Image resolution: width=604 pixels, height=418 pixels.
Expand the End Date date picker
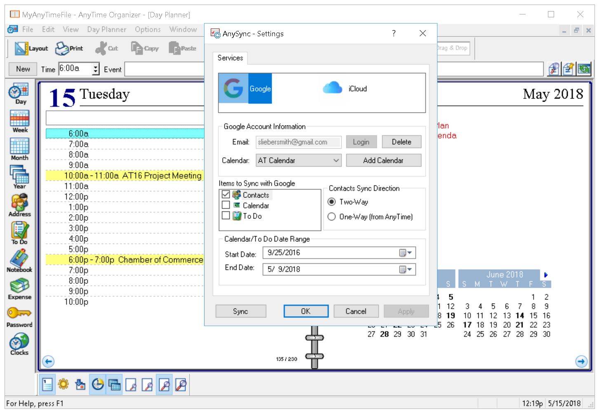tap(406, 269)
